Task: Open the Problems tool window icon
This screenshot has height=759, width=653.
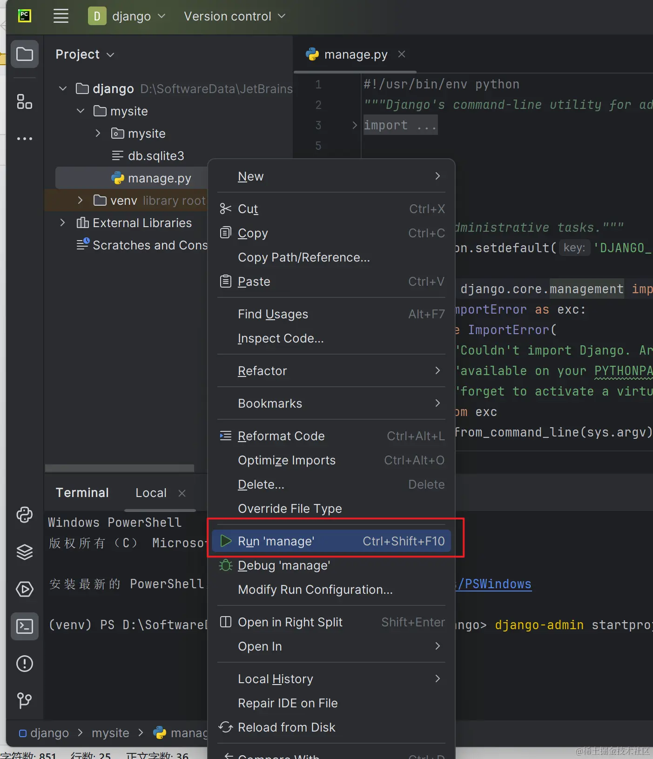Action: tap(25, 664)
